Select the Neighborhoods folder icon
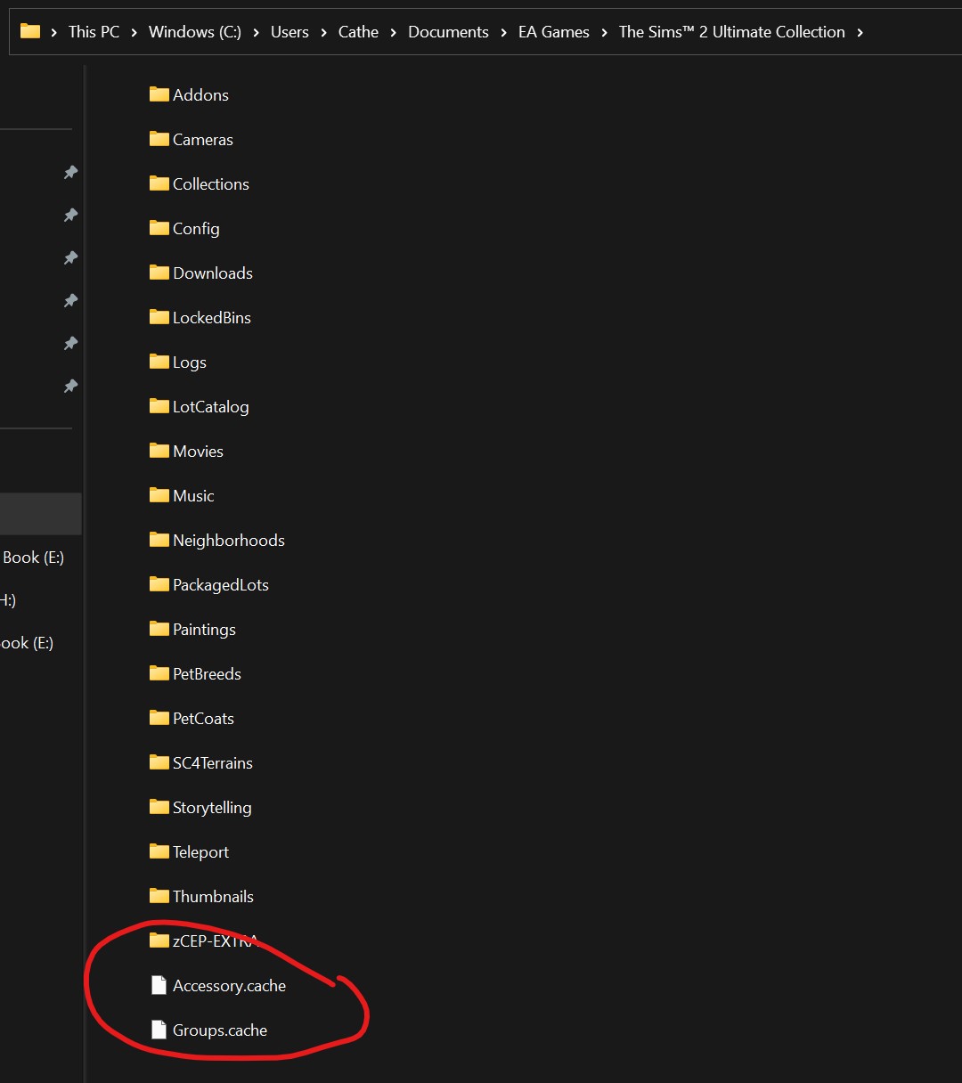Viewport: 962px width, 1083px height. coord(159,540)
